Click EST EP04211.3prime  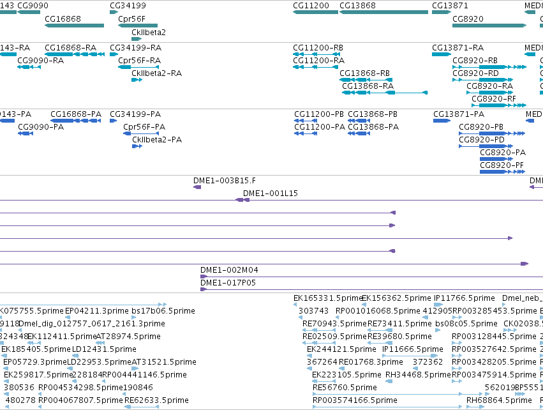click(x=97, y=311)
